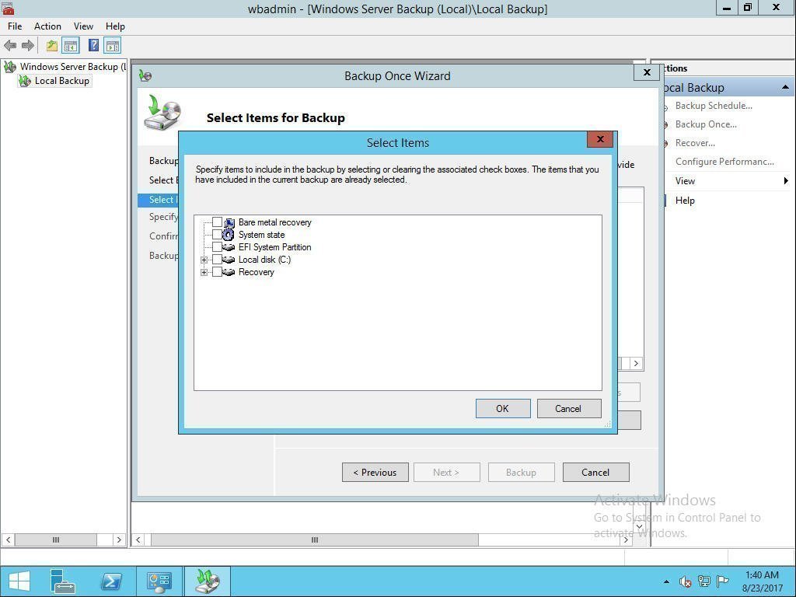Click the network tray icon

pyautogui.click(x=704, y=581)
